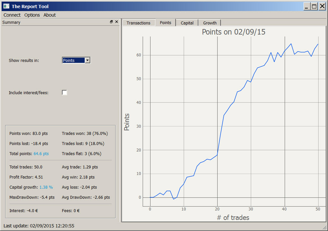Open the About menu

click(50, 15)
